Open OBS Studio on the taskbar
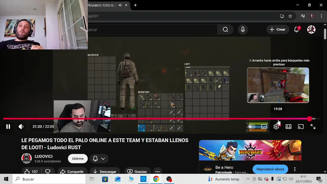The image size is (327, 184). 169,179
